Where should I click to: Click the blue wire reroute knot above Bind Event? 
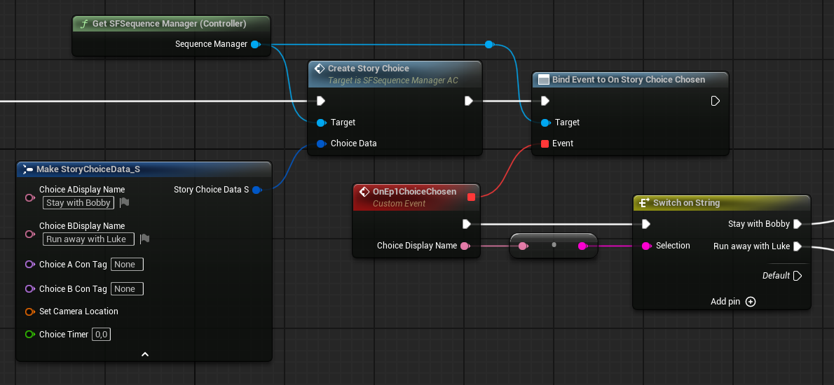coord(489,45)
